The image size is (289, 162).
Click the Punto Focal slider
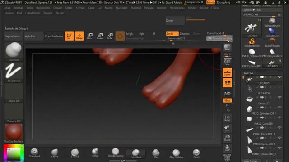coord(219,34)
